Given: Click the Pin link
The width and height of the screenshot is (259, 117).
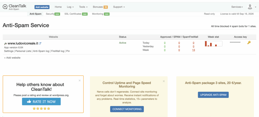Looking at the screenshot, I should click(x=68, y=51).
